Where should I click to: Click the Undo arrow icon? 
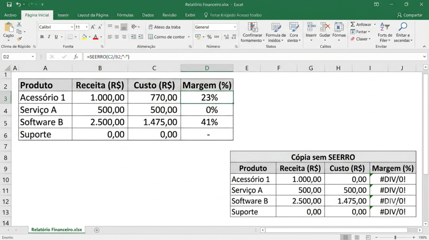[18, 4]
